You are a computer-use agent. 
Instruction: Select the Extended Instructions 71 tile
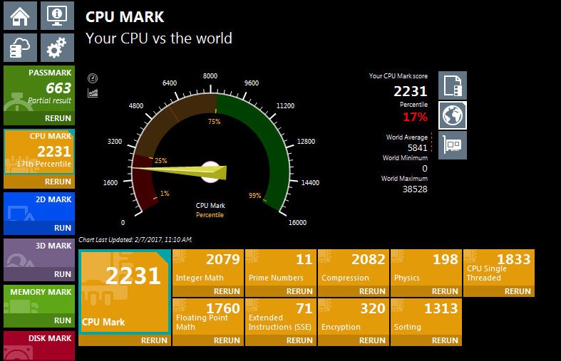[281, 317]
